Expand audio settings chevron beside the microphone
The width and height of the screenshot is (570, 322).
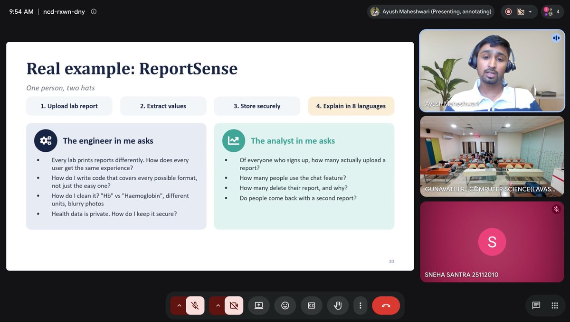(x=179, y=305)
